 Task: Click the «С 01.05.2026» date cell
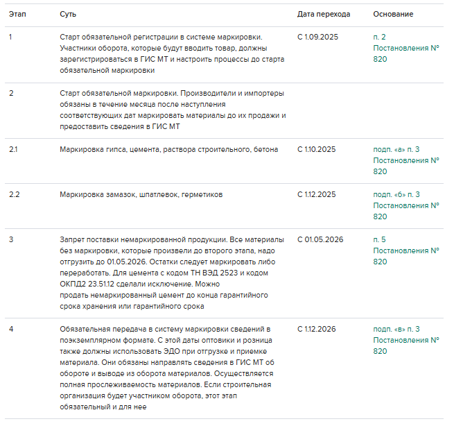(318, 239)
